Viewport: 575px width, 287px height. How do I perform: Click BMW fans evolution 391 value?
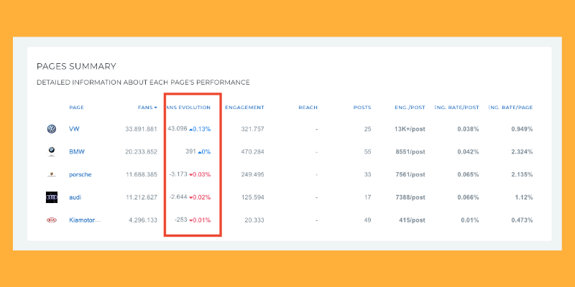point(190,151)
